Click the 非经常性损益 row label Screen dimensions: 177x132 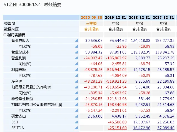pos(22,99)
